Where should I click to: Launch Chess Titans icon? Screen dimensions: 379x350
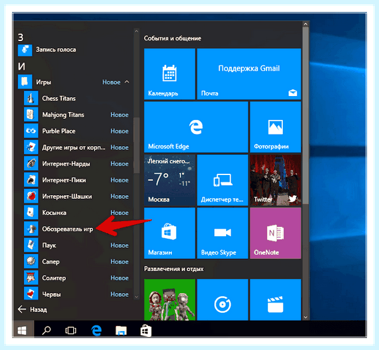click(x=31, y=99)
